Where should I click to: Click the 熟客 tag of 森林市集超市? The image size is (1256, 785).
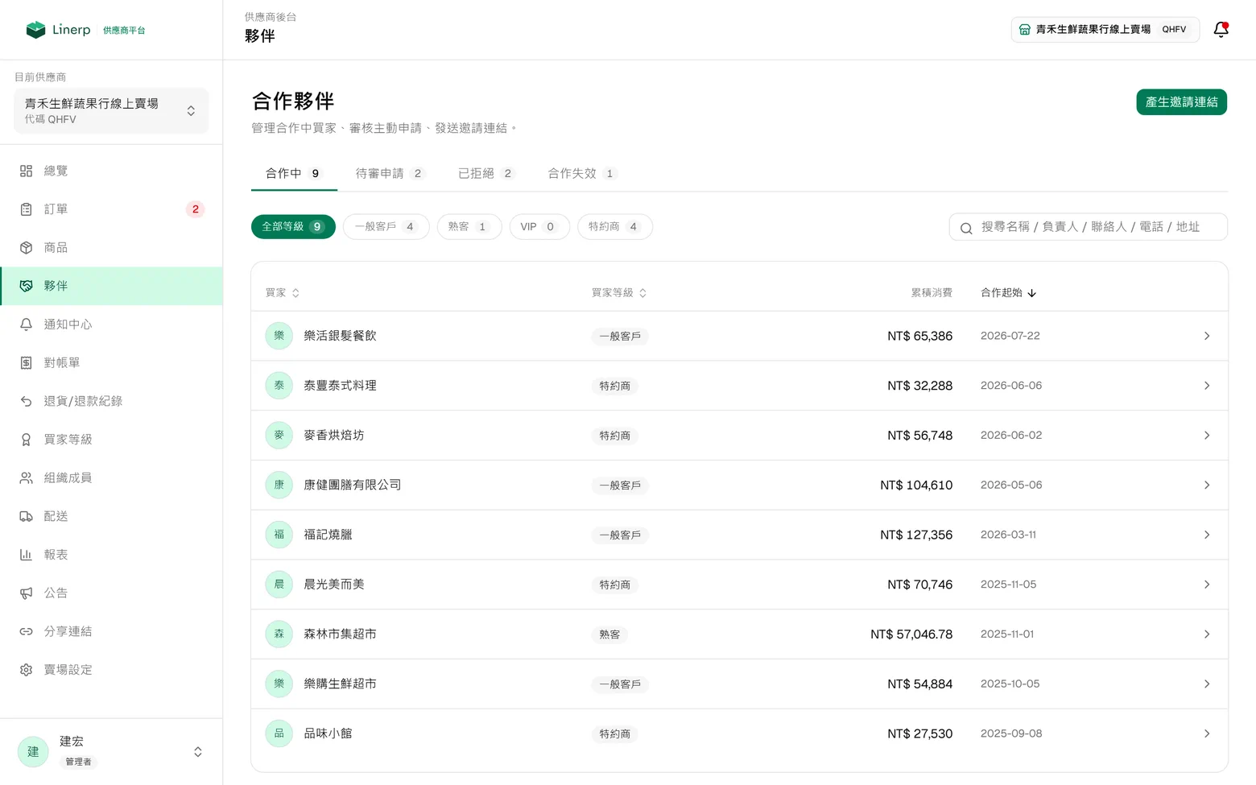[609, 634]
